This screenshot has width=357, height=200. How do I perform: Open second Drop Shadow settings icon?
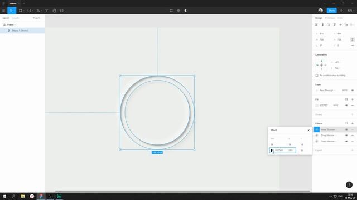pos(317,141)
